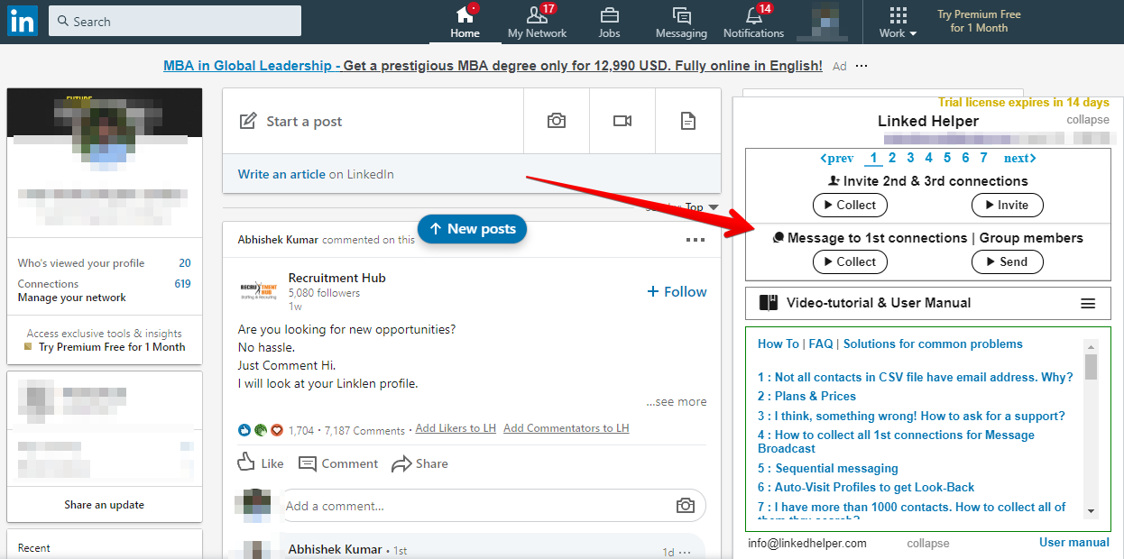View Notifications bell
Viewport: 1124px width, 559px height.
(x=754, y=15)
